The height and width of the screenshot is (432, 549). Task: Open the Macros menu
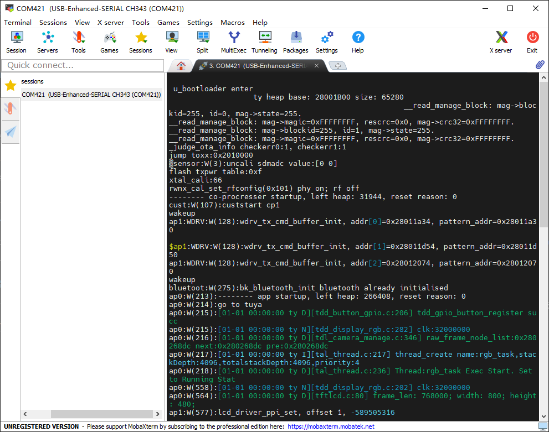click(x=233, y=23)
